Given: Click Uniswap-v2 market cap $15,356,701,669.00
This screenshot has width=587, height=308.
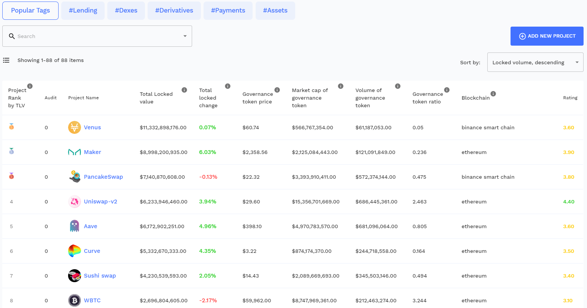Looking at the screenshot, I should 316,202.
